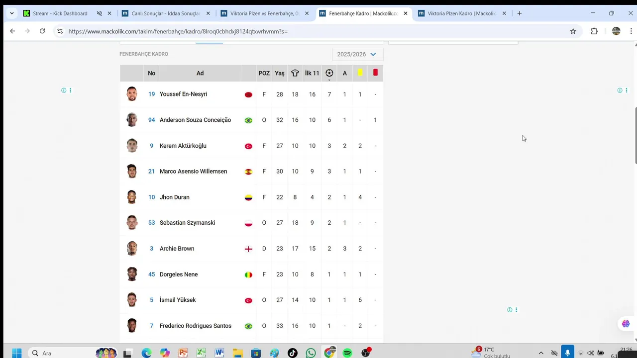Open İsmail Yüksek player link

(178, 300)
